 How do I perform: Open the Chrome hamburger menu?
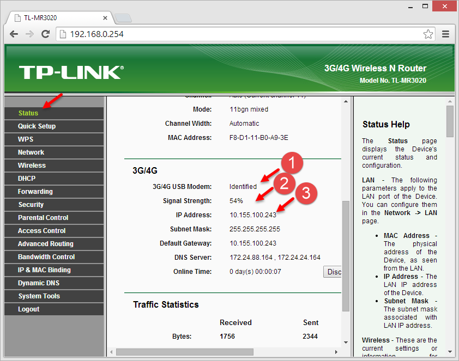click(445, 34)
